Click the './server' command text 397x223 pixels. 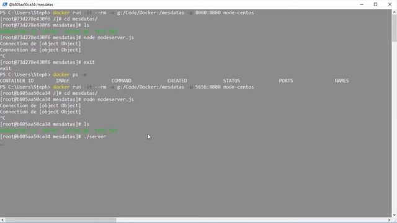pos(95,136)
